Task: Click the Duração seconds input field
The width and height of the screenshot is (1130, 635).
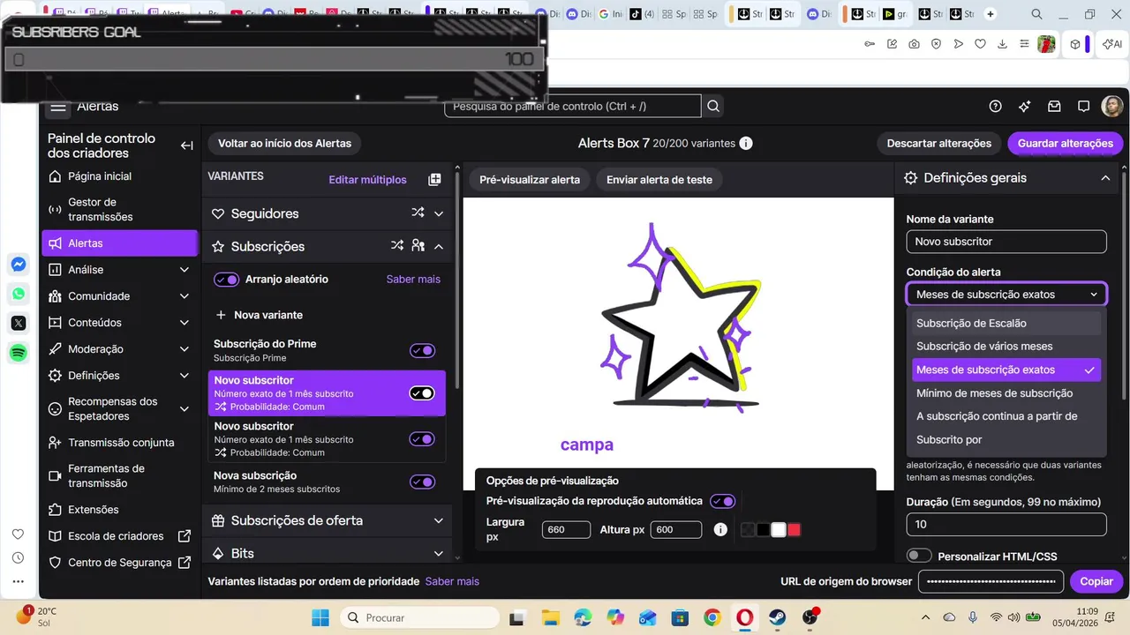Action: (x=1006, y=524)
